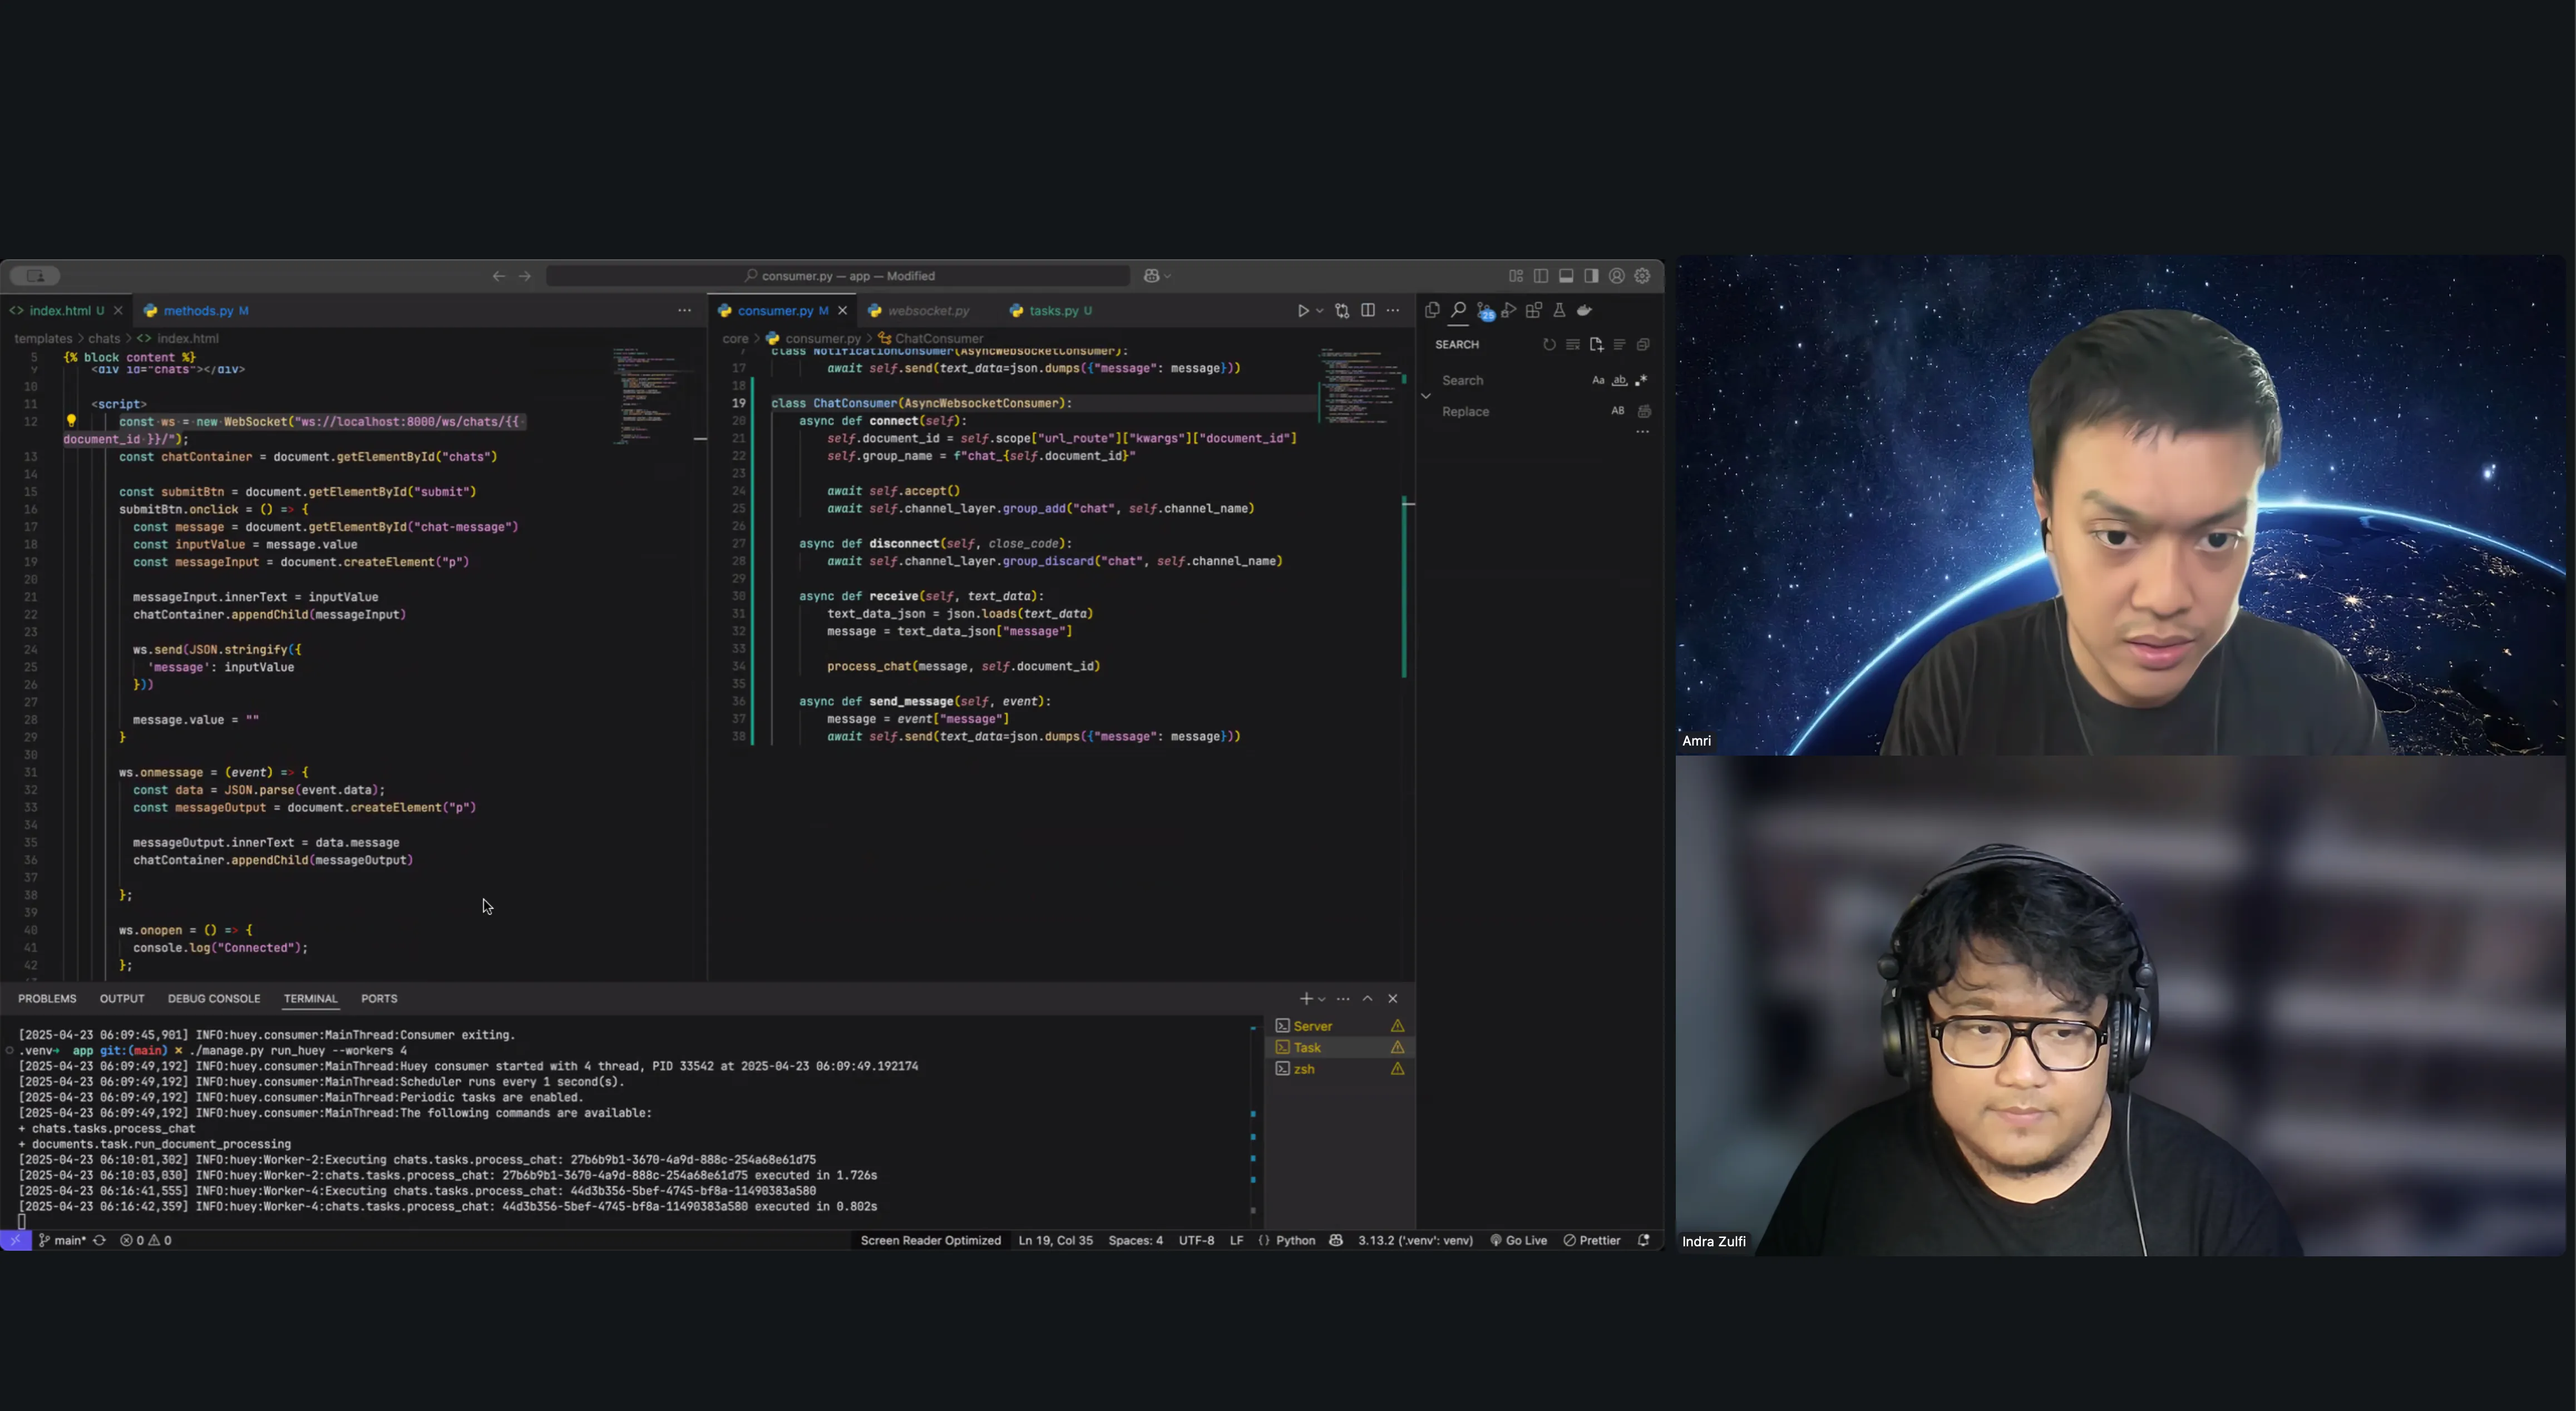
Task: Open the Testing flask view
Action: (x=1559, y=310)
